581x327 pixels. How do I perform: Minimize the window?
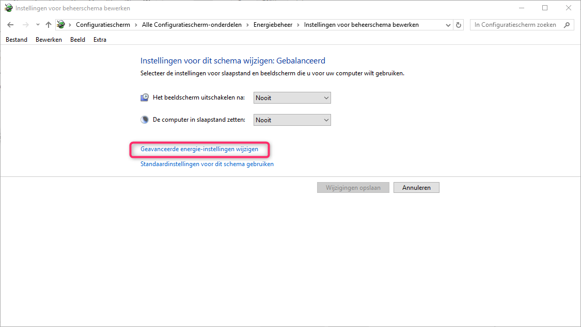pyautogui.click(x=521, y=8)
